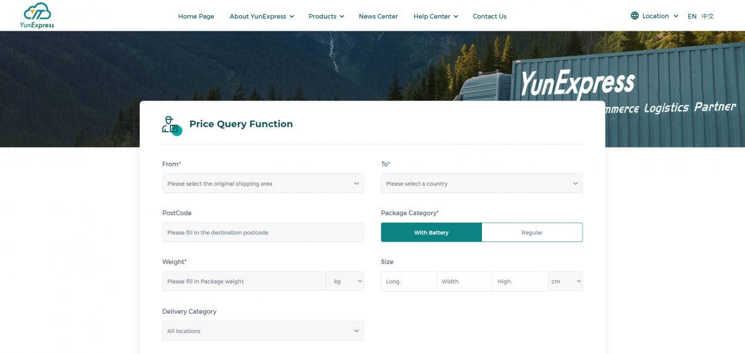Open the News Center link

(x=378, y=16)
